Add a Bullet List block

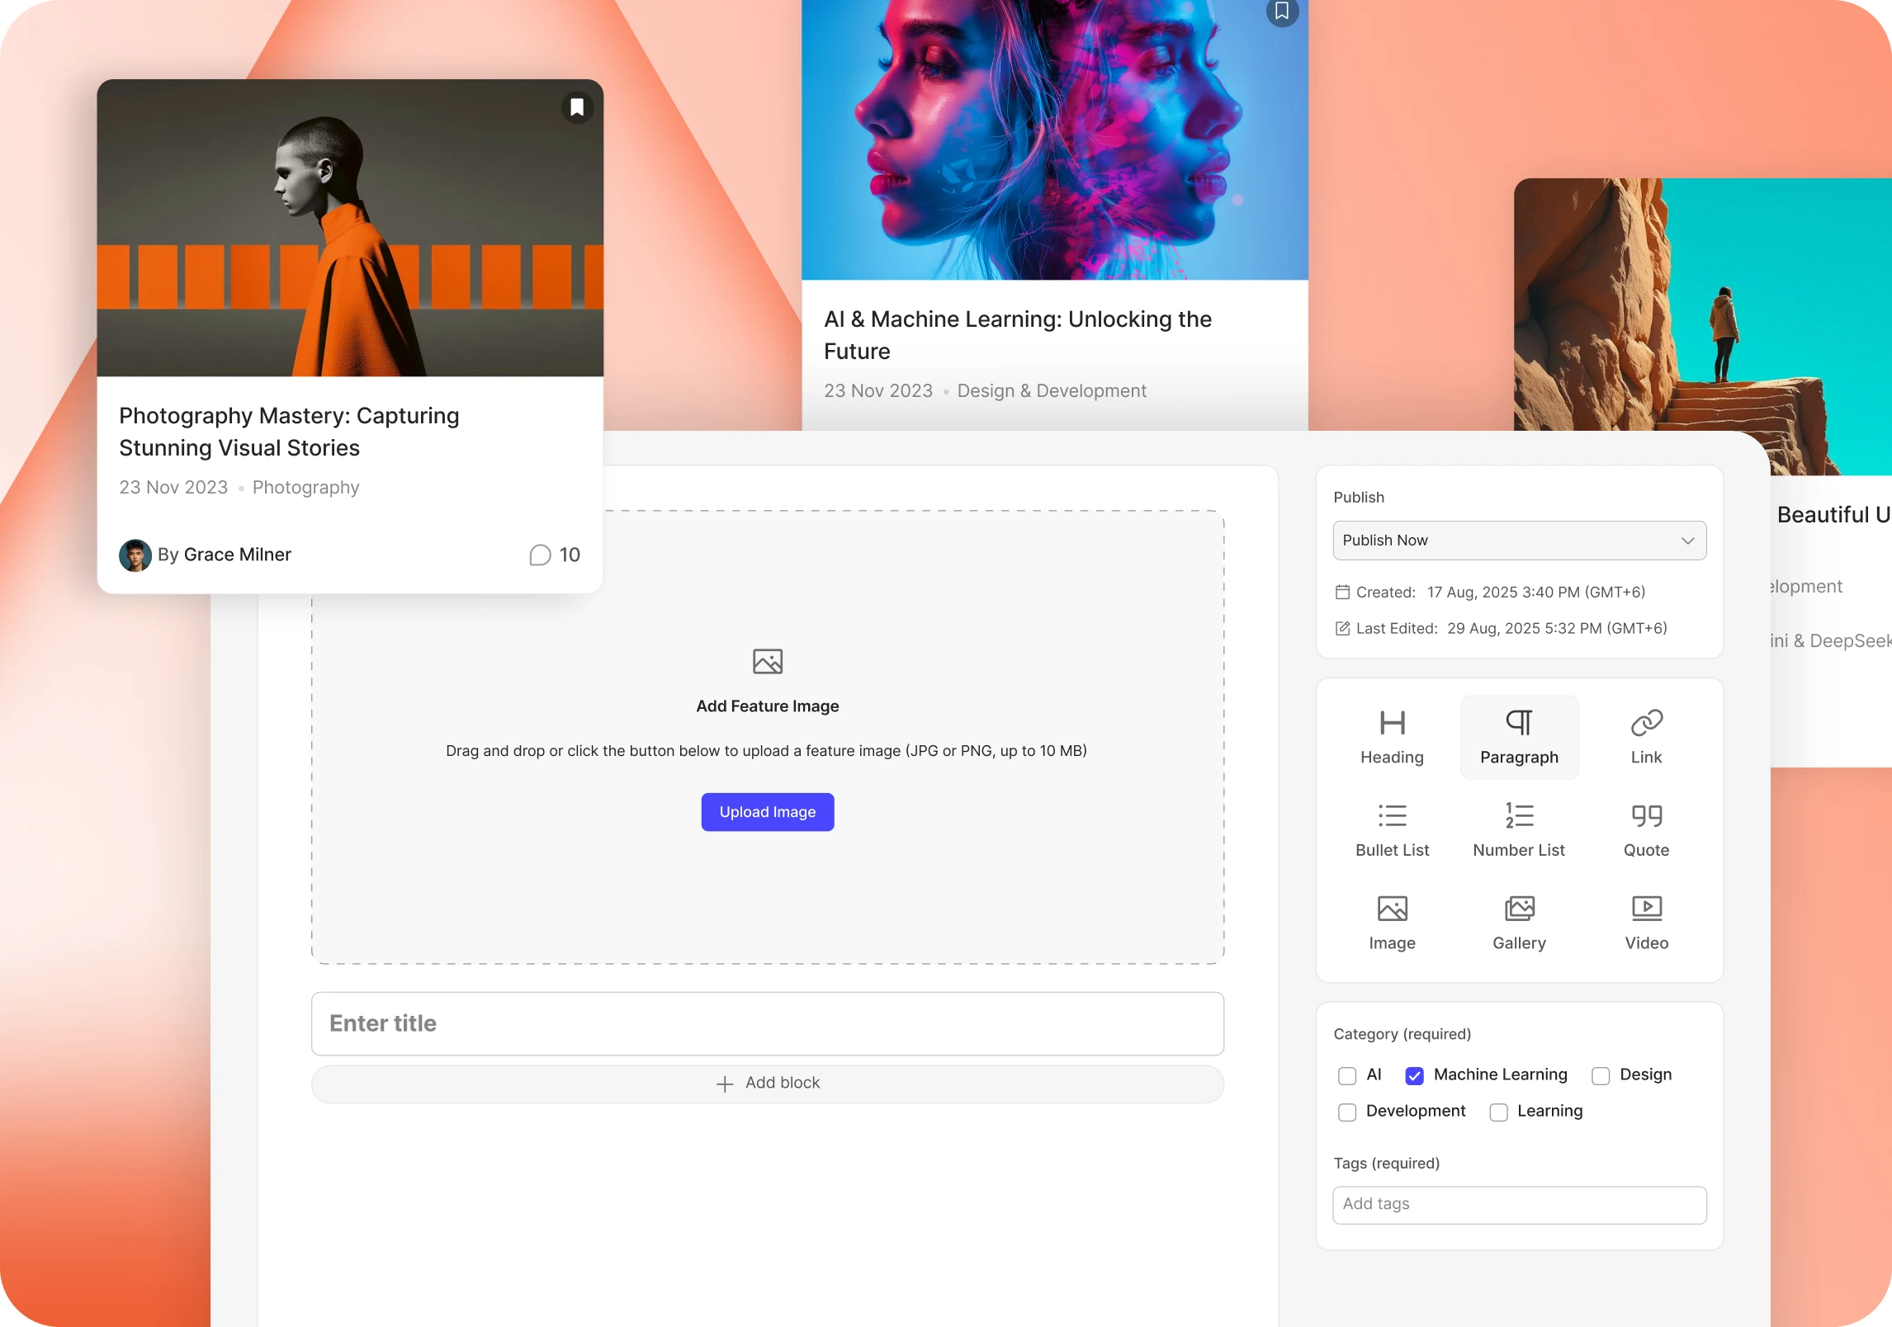[x=1392, y=830]
